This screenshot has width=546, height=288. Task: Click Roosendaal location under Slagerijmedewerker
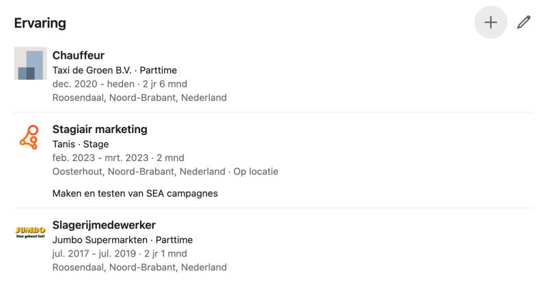pos(139,267)
